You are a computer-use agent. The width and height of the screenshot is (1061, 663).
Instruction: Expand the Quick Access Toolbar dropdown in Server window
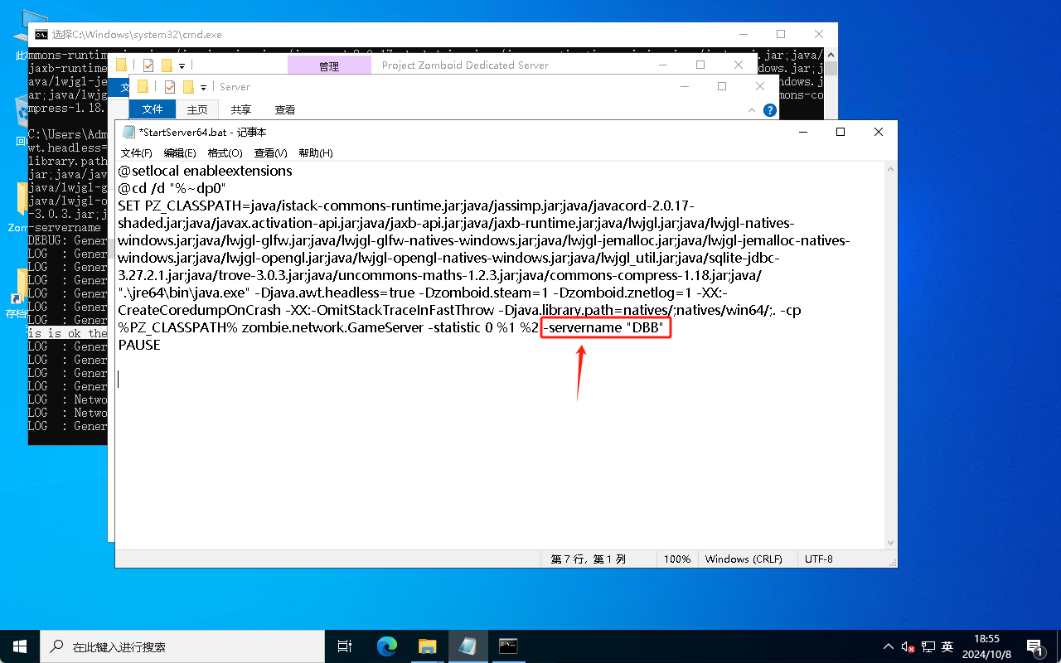tap(202, 87)
